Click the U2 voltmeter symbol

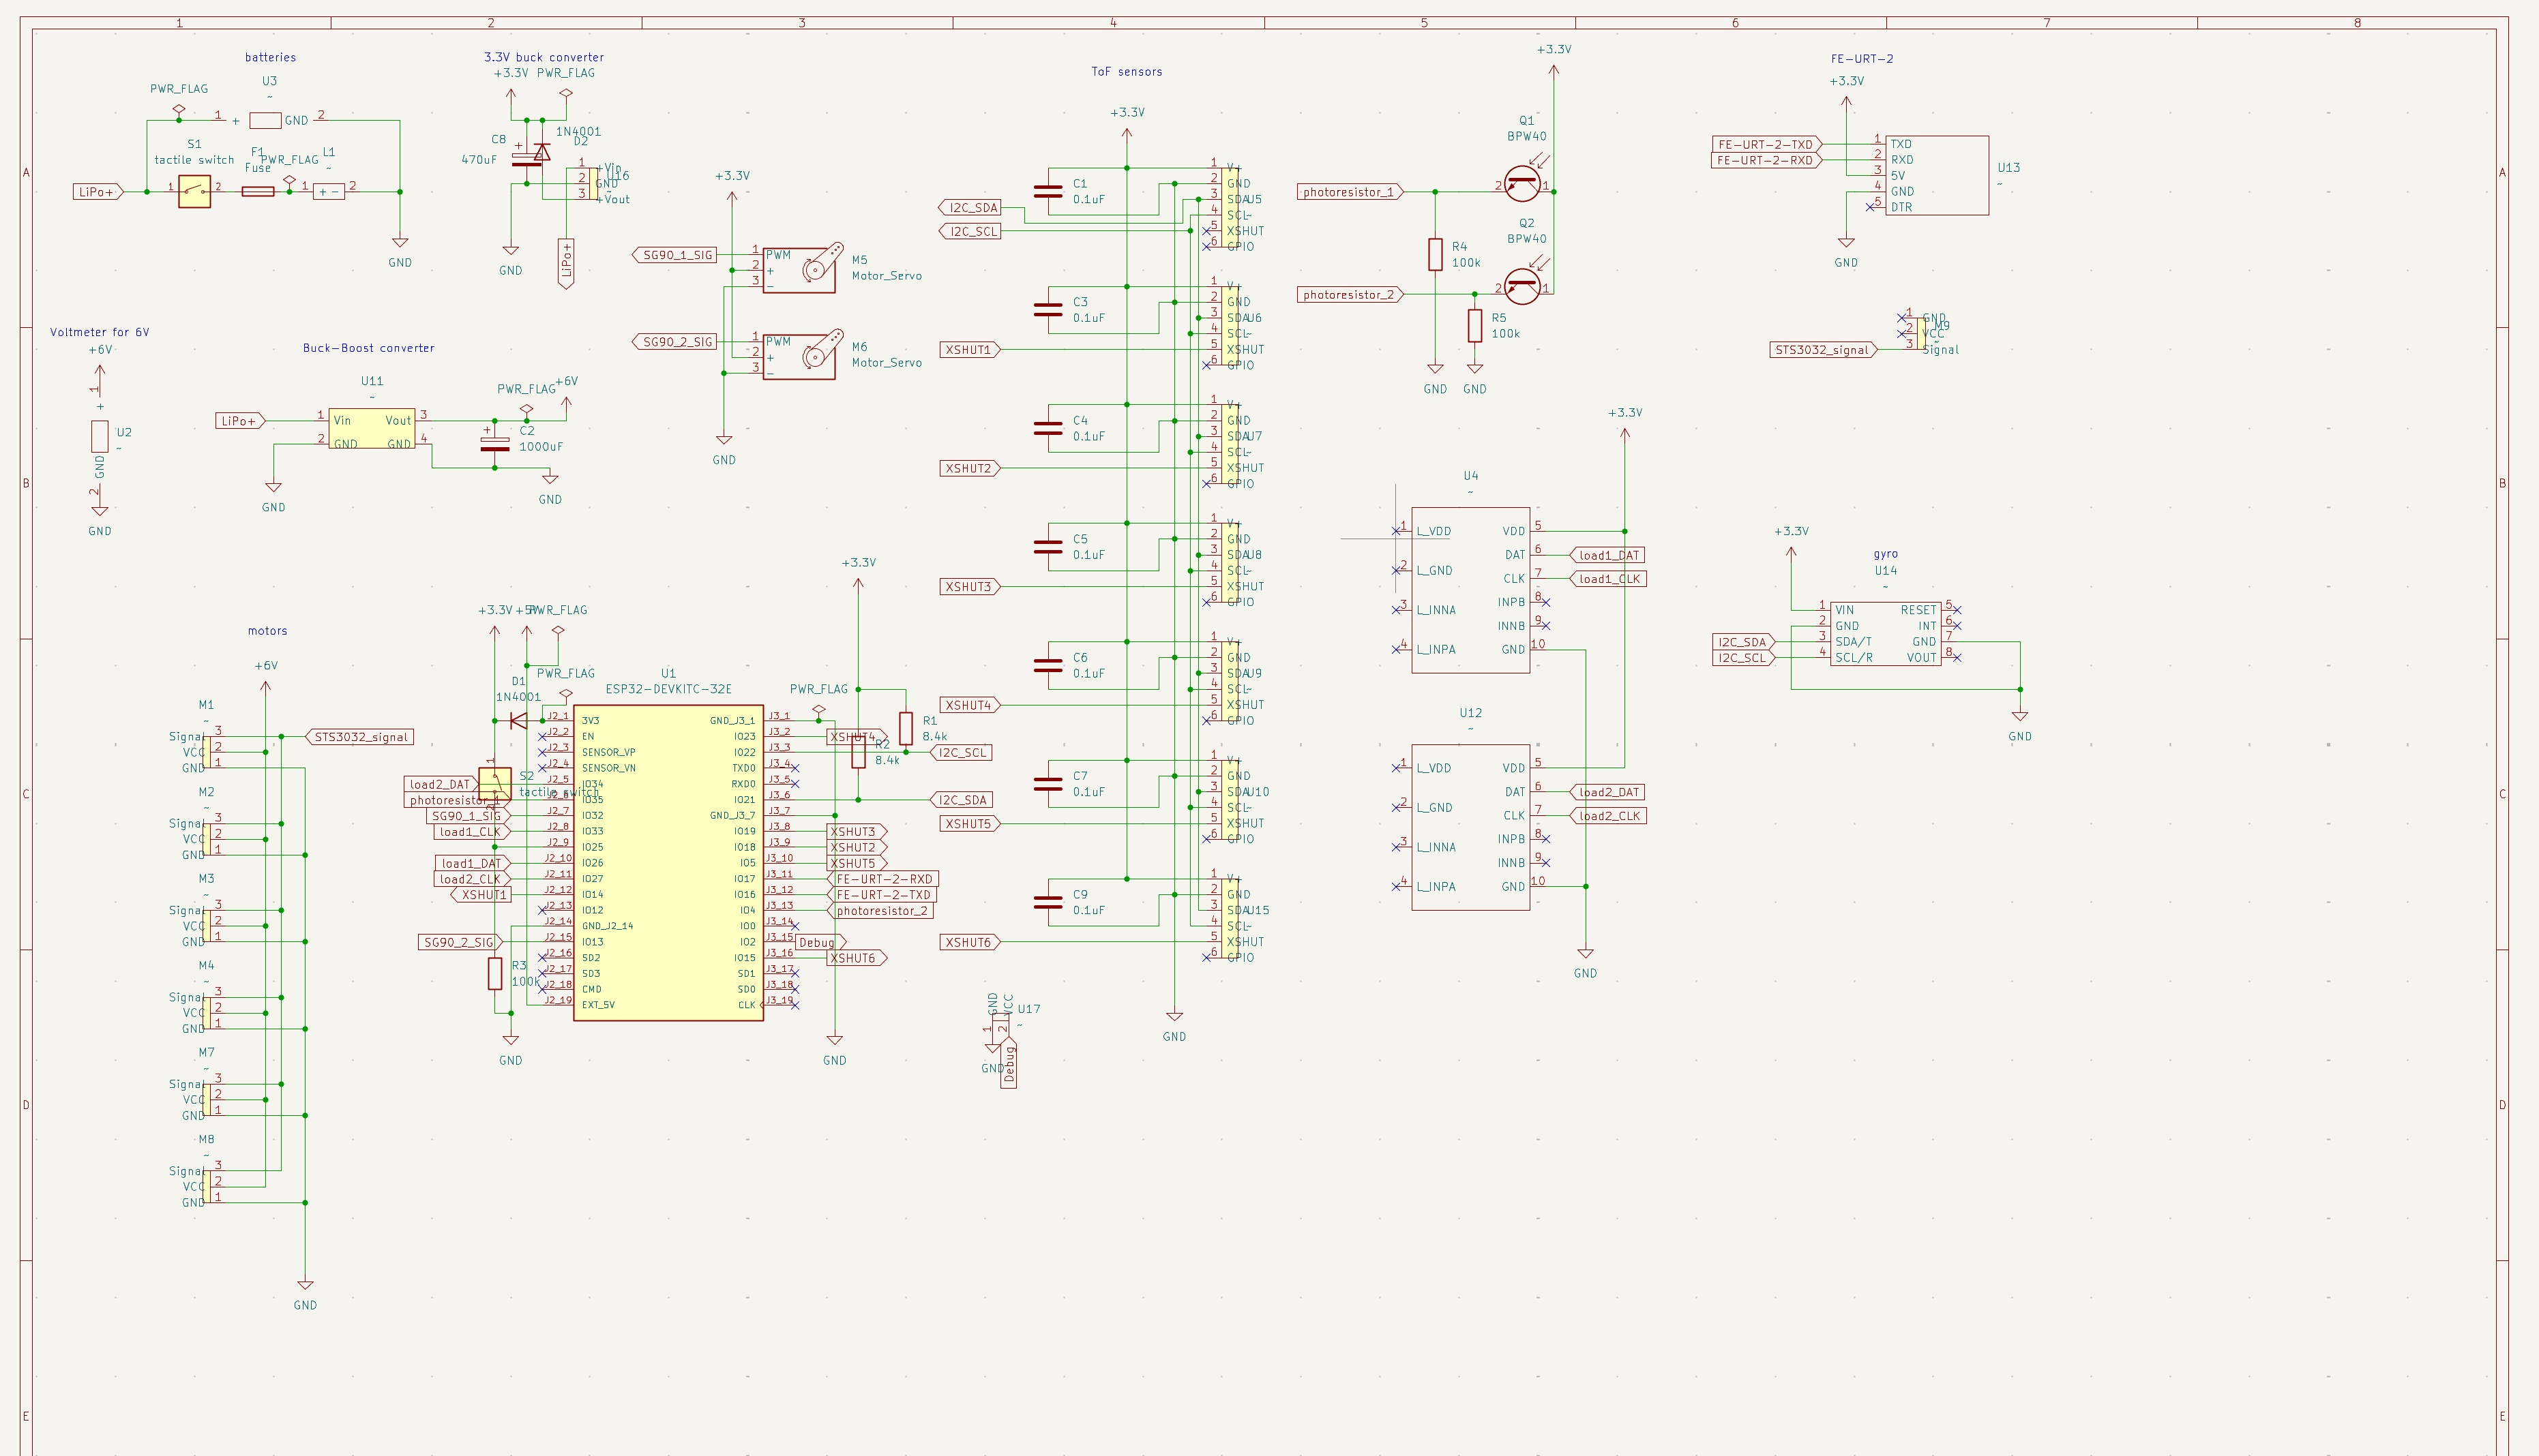pyautogui.click(x=99, y=436)
